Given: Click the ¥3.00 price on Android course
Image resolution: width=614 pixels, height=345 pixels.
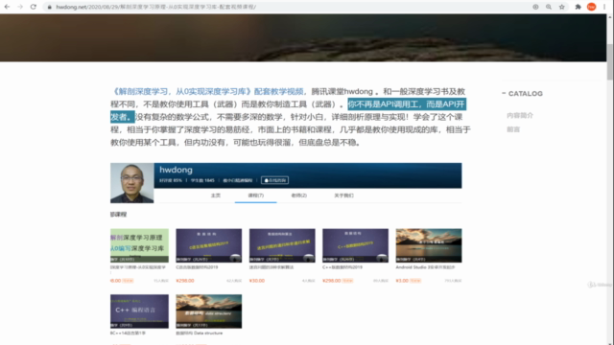Looking at the screenshot, I should tap(402, 281).
